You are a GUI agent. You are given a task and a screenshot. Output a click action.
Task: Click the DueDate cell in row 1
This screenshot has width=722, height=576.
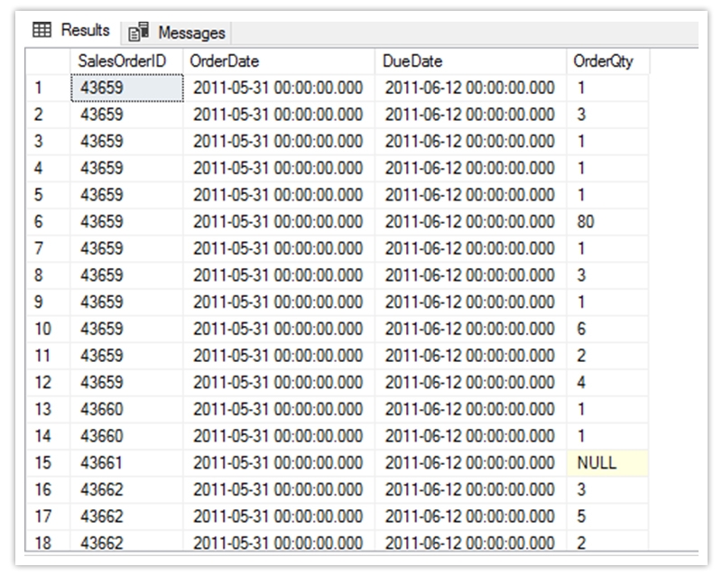click(x=470, y=88)
